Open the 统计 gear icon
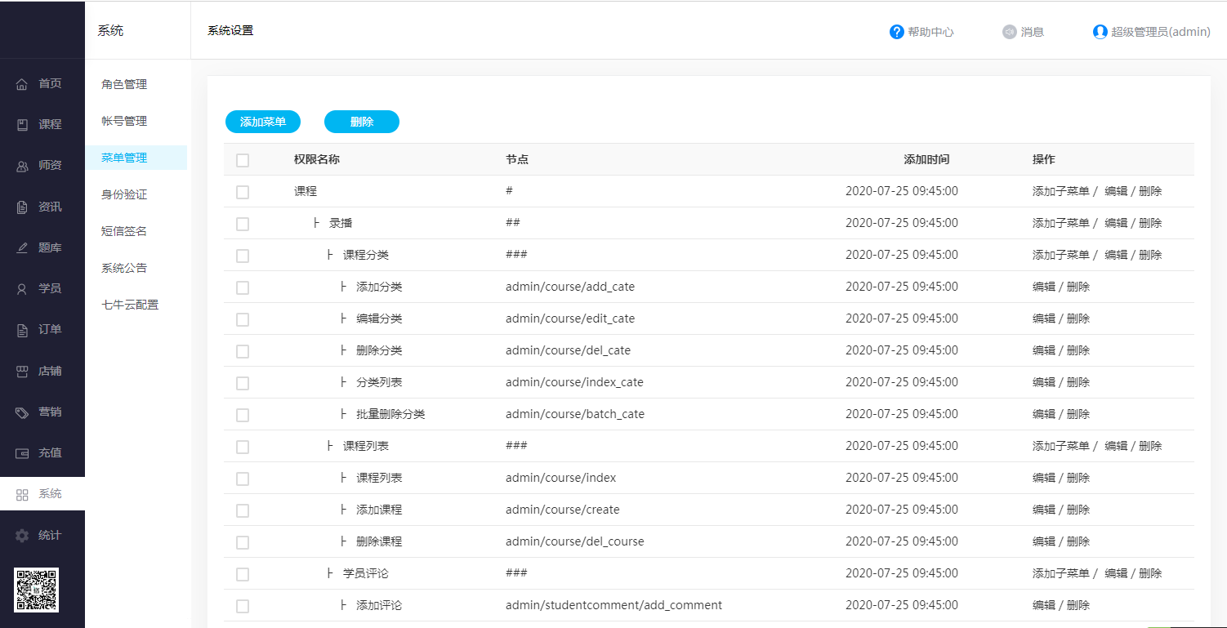The width and height of the screenshot is (1227, 628). [x=22, y=536]
